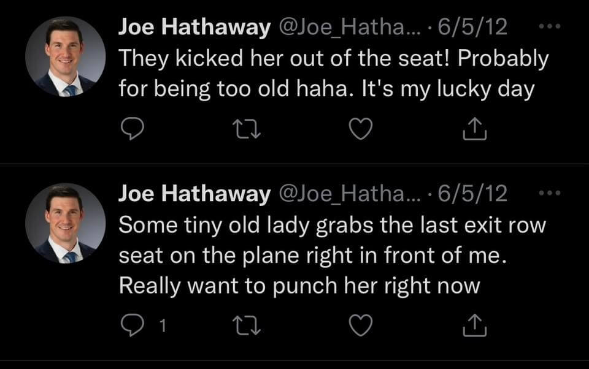Reply to the "tiny old lady" tweet
This screenshot has width=589, height=369.
(x=131, y=326)
